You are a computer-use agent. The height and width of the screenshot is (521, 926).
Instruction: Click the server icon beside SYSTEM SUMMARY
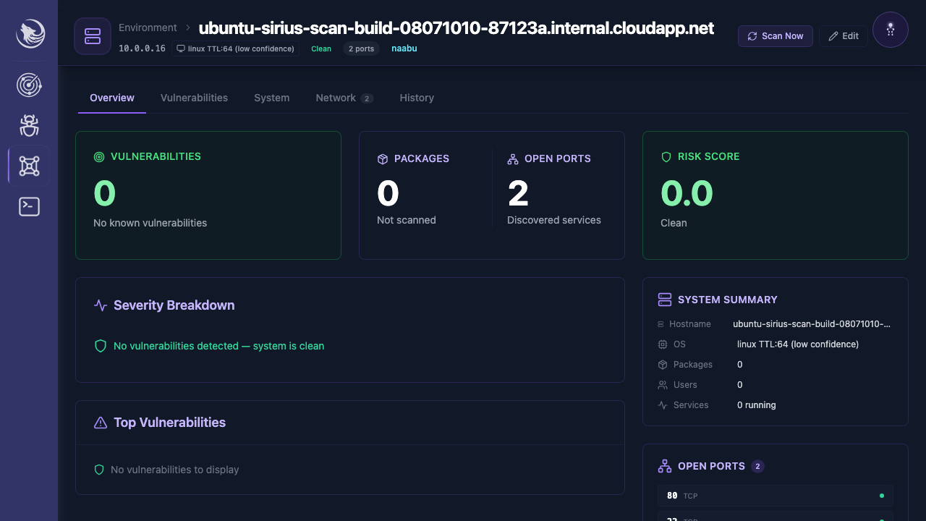tap(665, 300)
